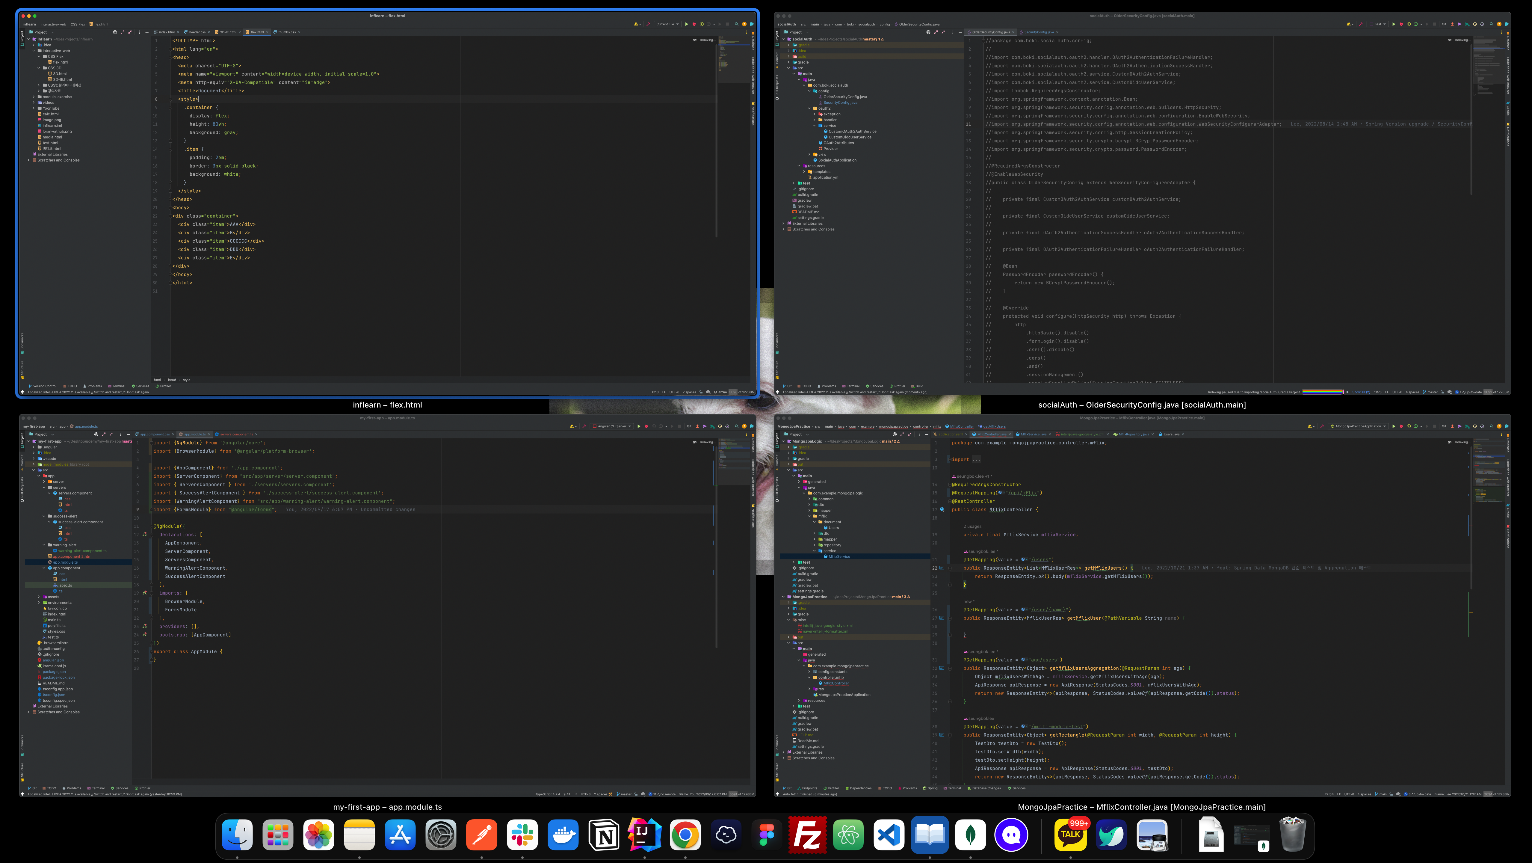Click rainbow indexing progress bar in socialAuth status bar
Viewport: 1532px width, 863px height.
[1323, 392]
